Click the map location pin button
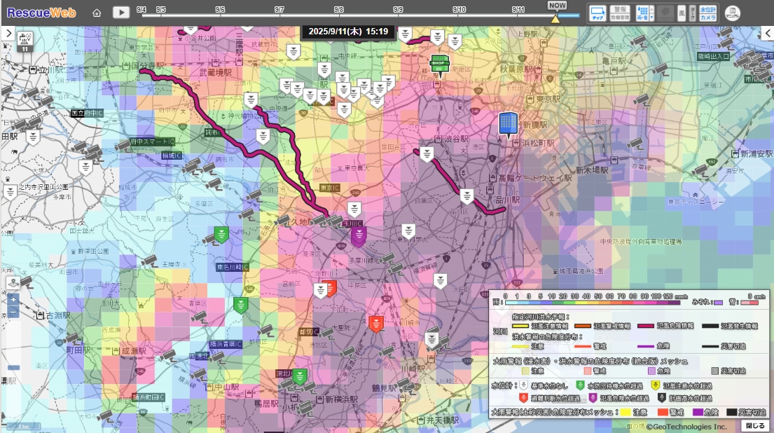 [13, 282]
